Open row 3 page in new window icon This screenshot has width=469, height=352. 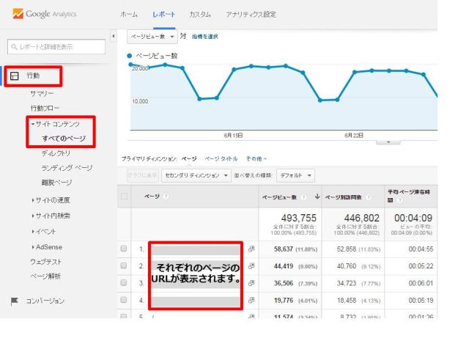coord(251,283)
